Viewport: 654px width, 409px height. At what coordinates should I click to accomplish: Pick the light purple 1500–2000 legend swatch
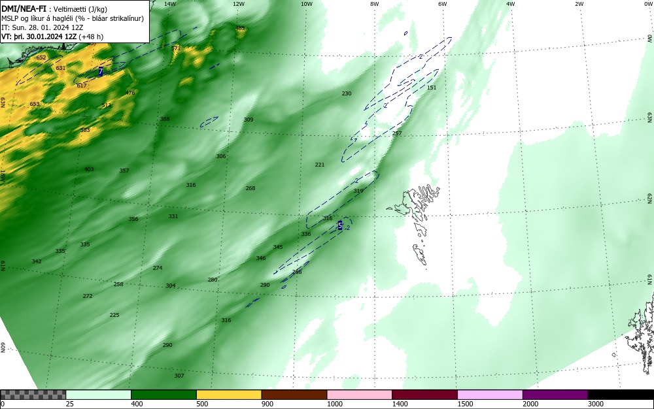coord(490,395)
